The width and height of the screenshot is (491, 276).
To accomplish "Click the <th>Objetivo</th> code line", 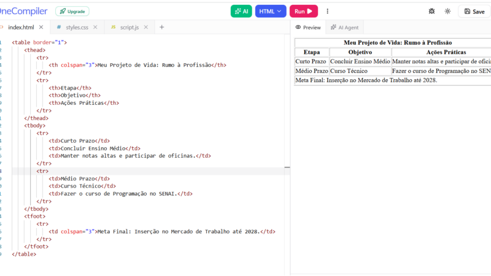I will pos(74,96).
